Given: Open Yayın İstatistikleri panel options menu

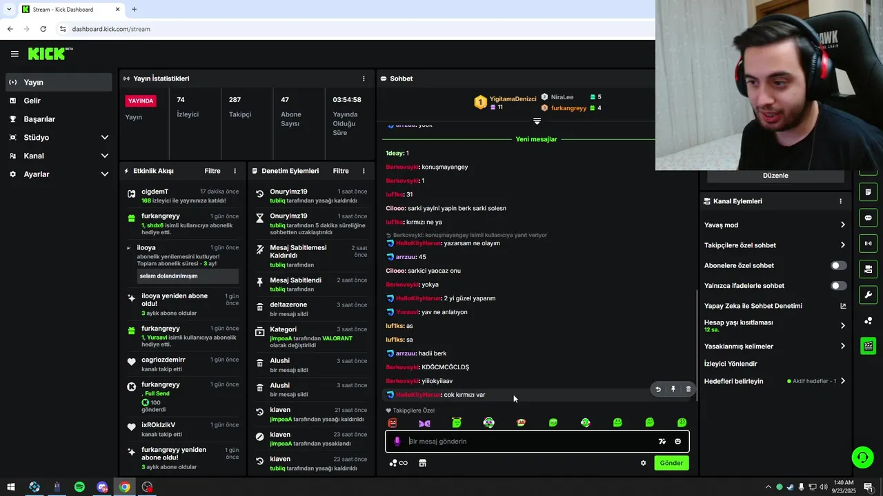Looking at the screenshot, I should pos(364,79).
